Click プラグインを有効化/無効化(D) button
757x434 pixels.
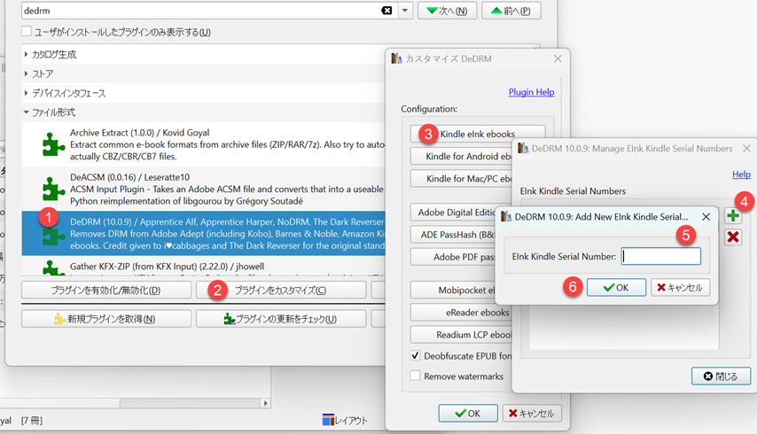(106, 291)
